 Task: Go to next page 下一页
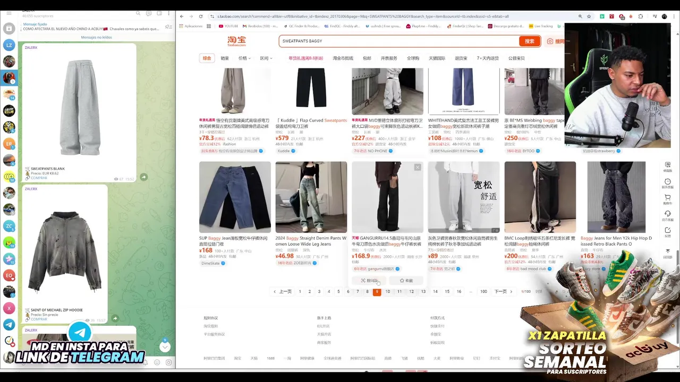click(503, 291)
